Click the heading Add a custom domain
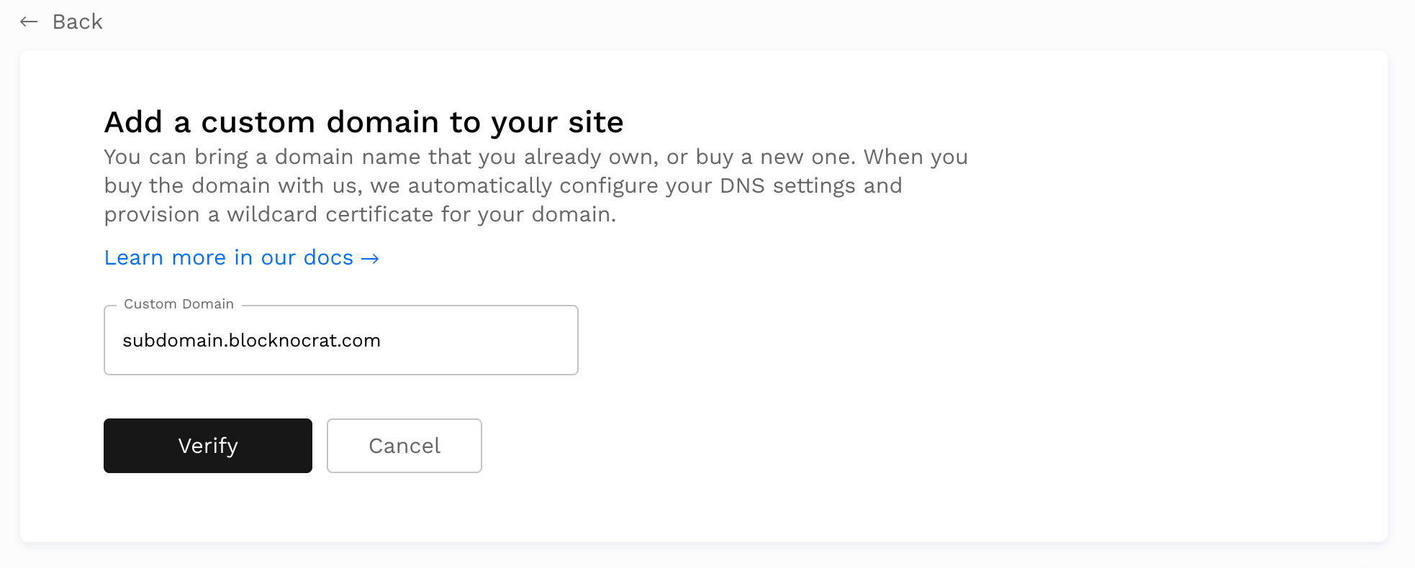 tap(363, 122)
